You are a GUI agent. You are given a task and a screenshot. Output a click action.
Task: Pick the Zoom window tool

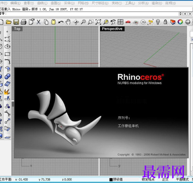[x=91, y=22]
